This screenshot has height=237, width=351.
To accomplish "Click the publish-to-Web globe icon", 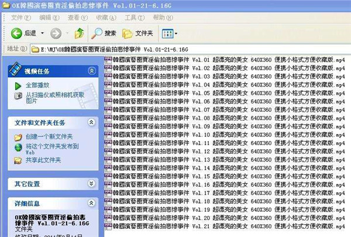I will (18, 147).
